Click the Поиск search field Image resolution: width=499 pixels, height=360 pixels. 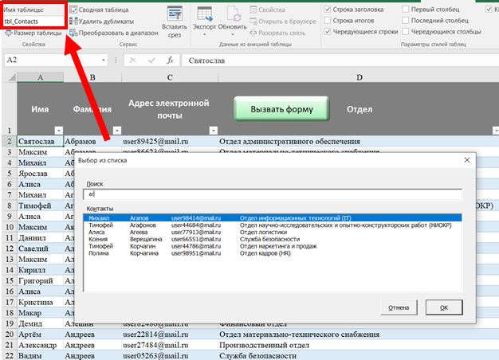pyautogui.click(x=273, y=194)
